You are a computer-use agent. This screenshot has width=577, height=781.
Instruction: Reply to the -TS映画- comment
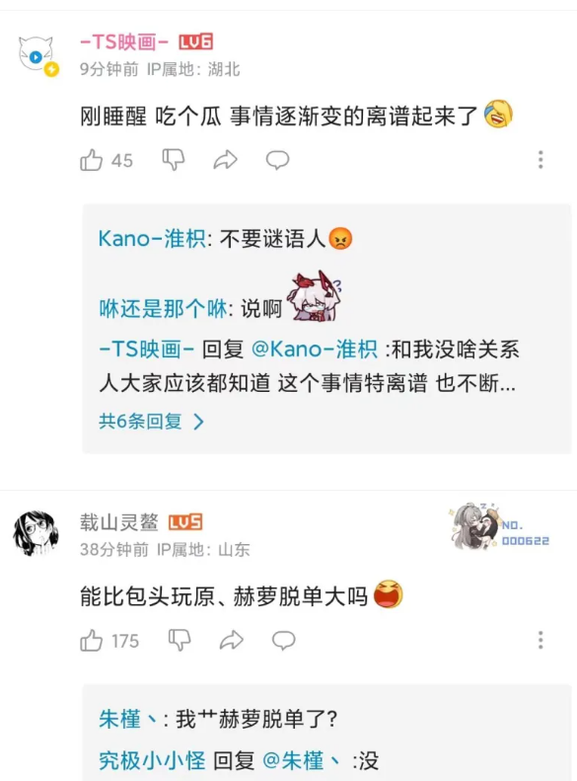click(x=277, y=160)
